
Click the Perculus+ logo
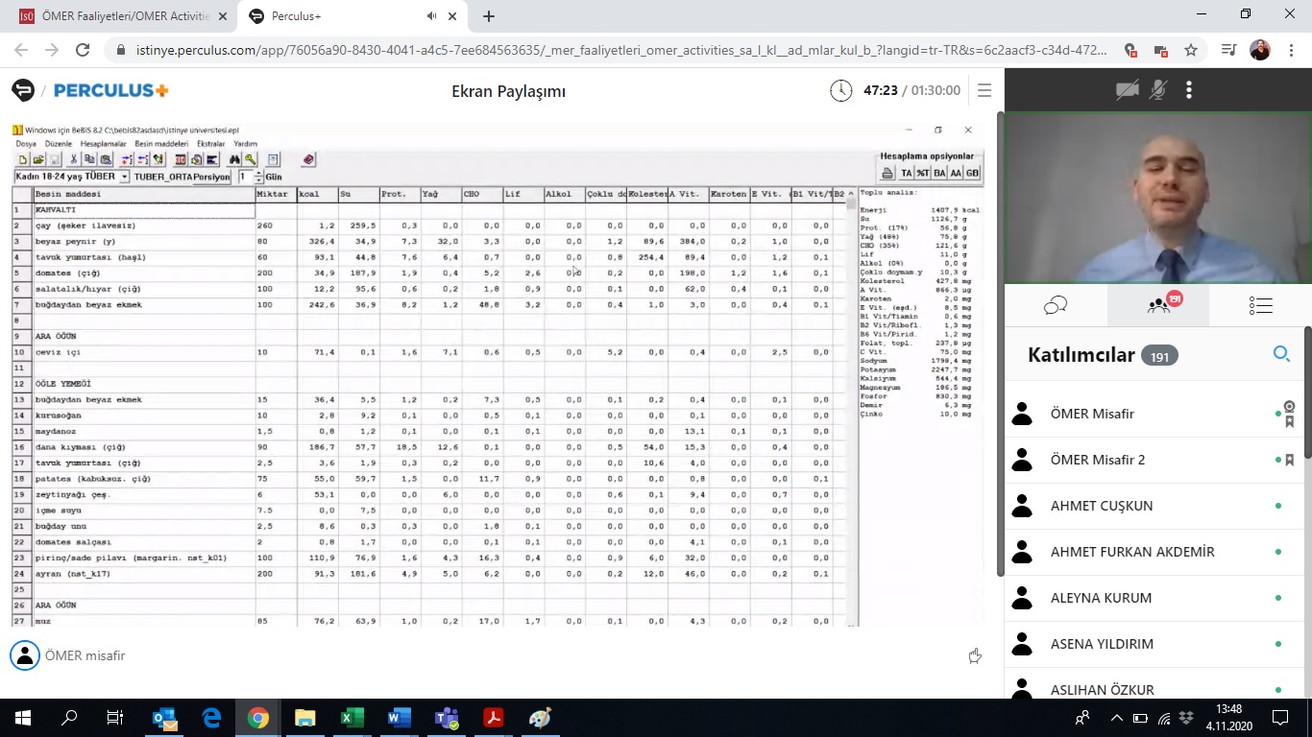pos(110,90)
